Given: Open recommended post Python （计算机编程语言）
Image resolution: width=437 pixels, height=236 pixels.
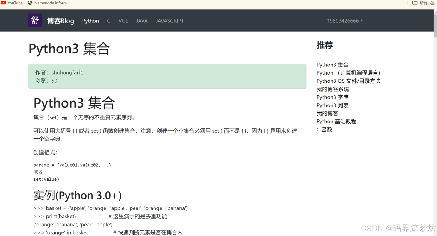Looking at the screenshot, I should tap(350, 73).
